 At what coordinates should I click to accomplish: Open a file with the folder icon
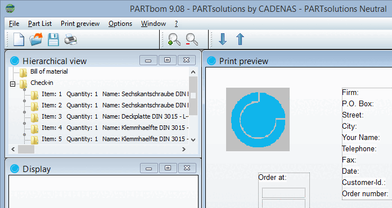[x=36, y=39]
